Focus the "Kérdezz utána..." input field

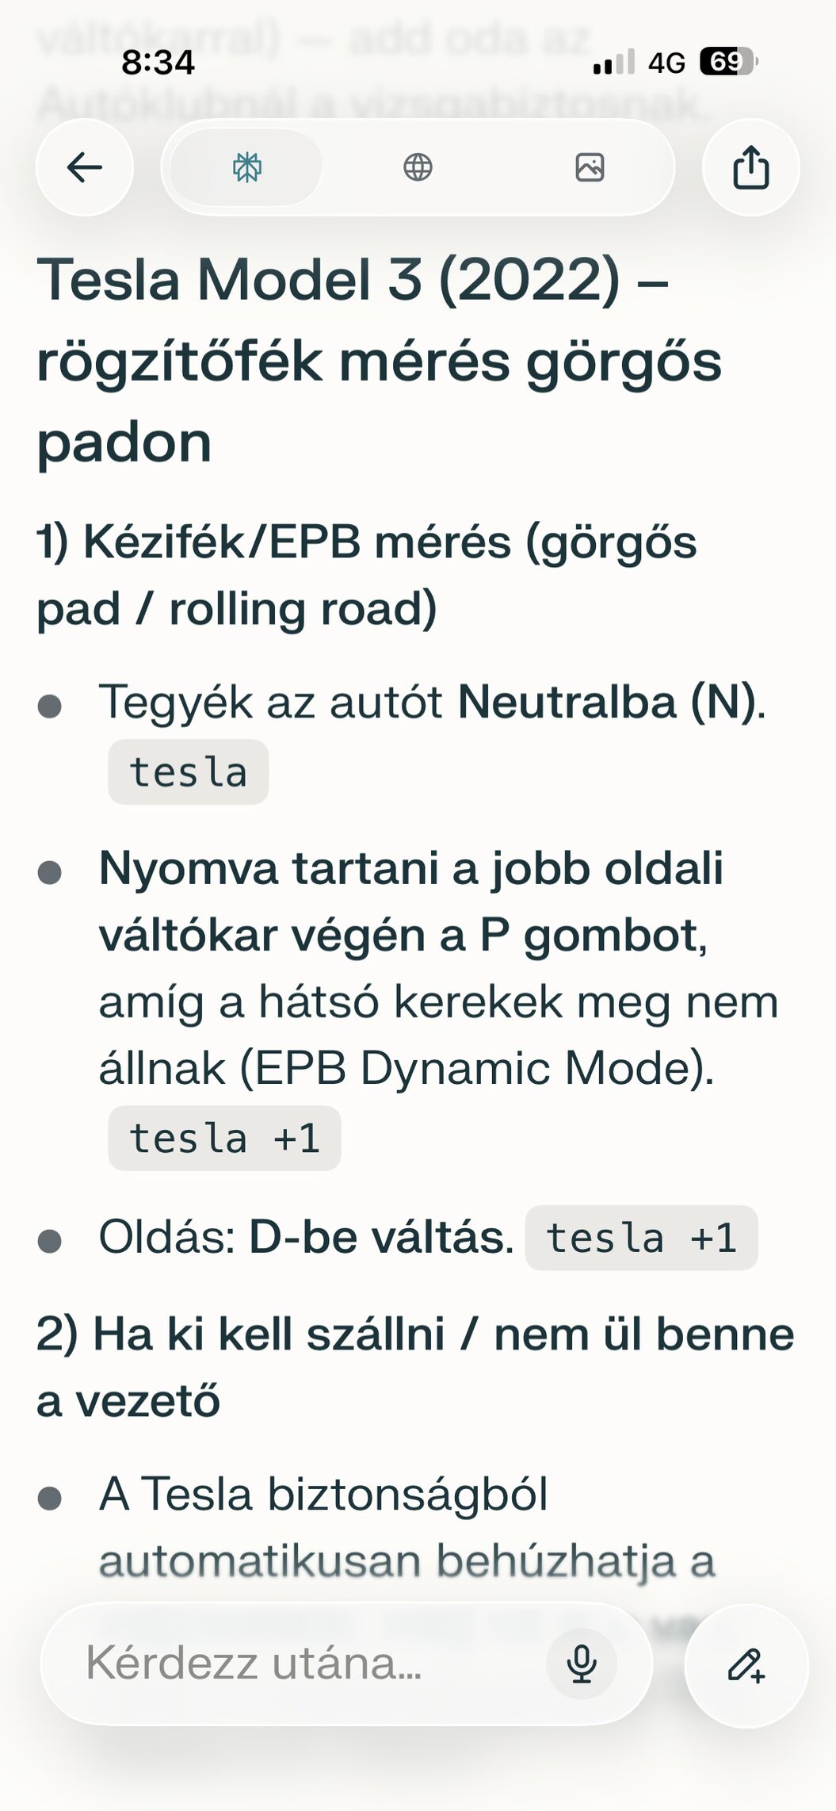click(301, 1663)
